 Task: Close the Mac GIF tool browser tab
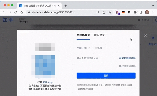pos(59,6)
